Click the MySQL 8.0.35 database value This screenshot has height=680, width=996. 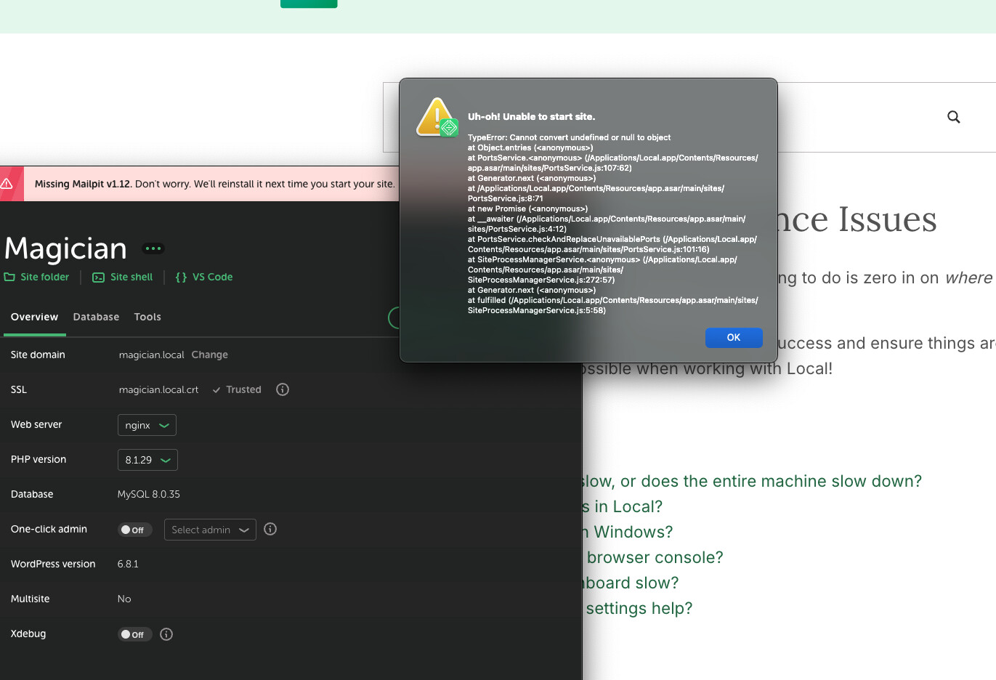tap(149, 494)
